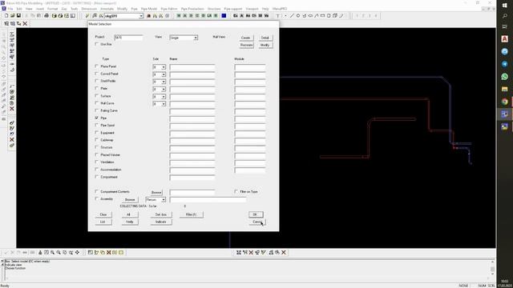513x288 pixels.
Task: Open the Side dropdown for Hull Curve
Action: 164,104
